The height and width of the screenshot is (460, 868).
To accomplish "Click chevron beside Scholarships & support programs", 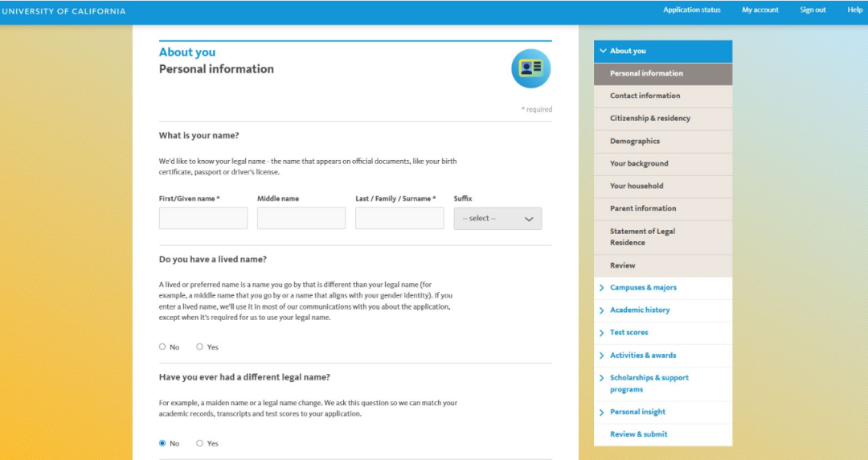I will 602,378.
